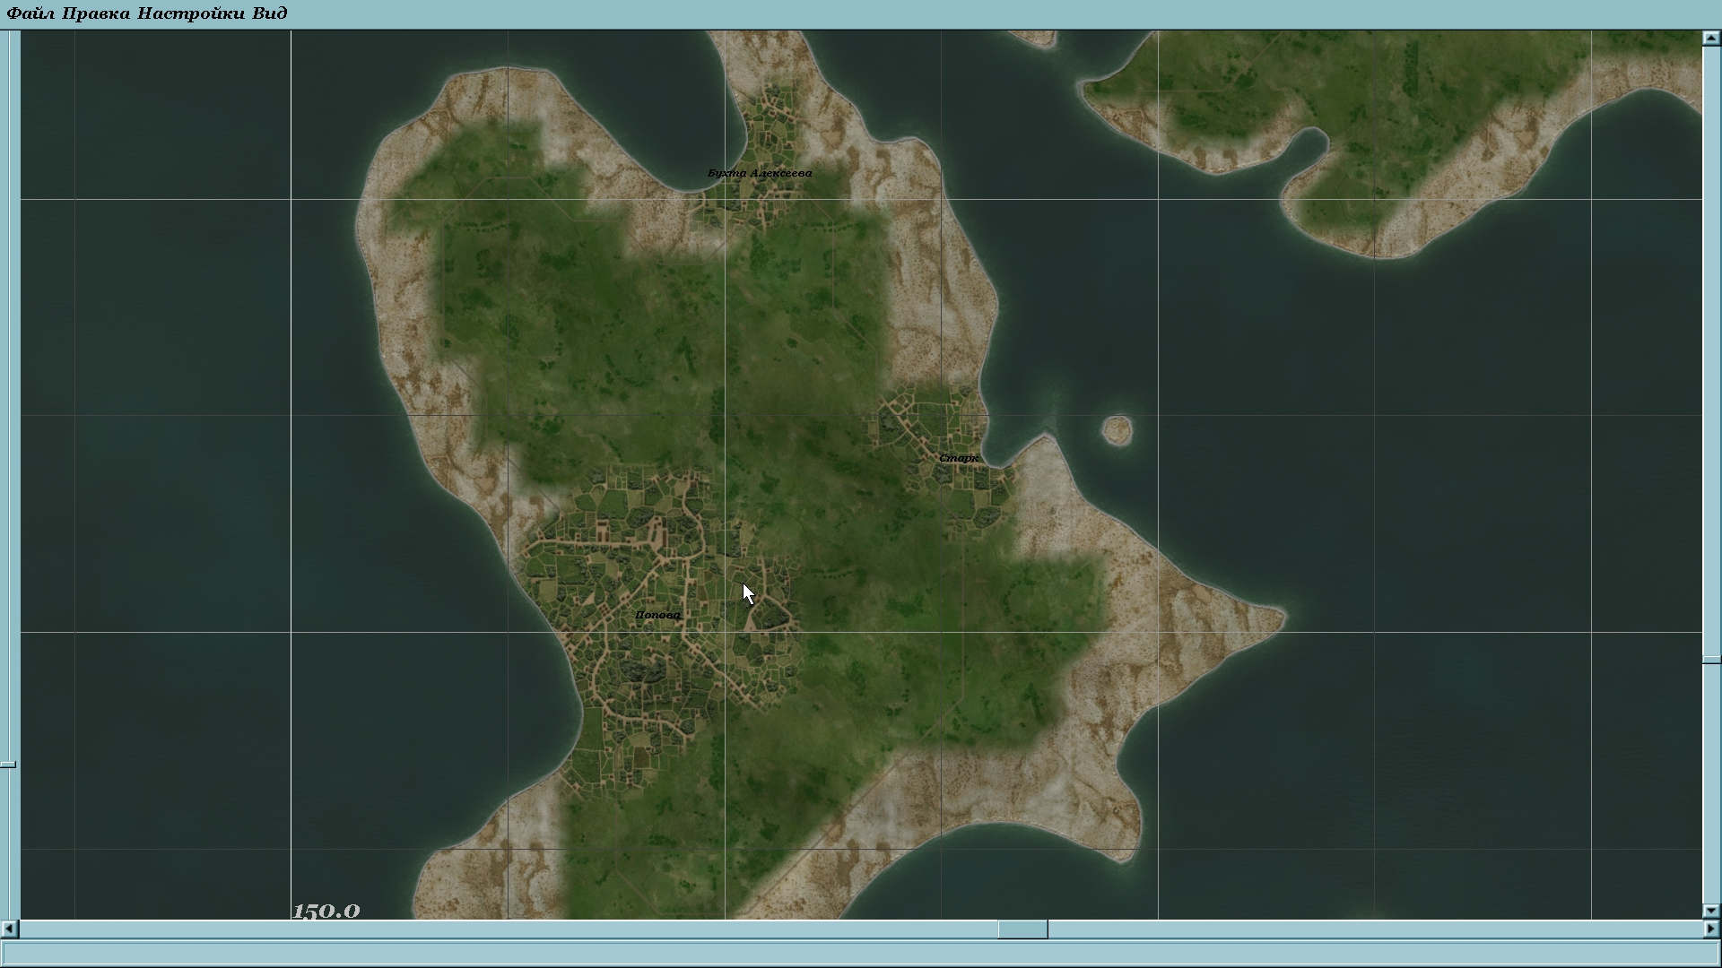Screen dimensions: 1722x968
Task: Click horizontal scrollbar track right of thumb
Action: click(x=1372, y=929)
